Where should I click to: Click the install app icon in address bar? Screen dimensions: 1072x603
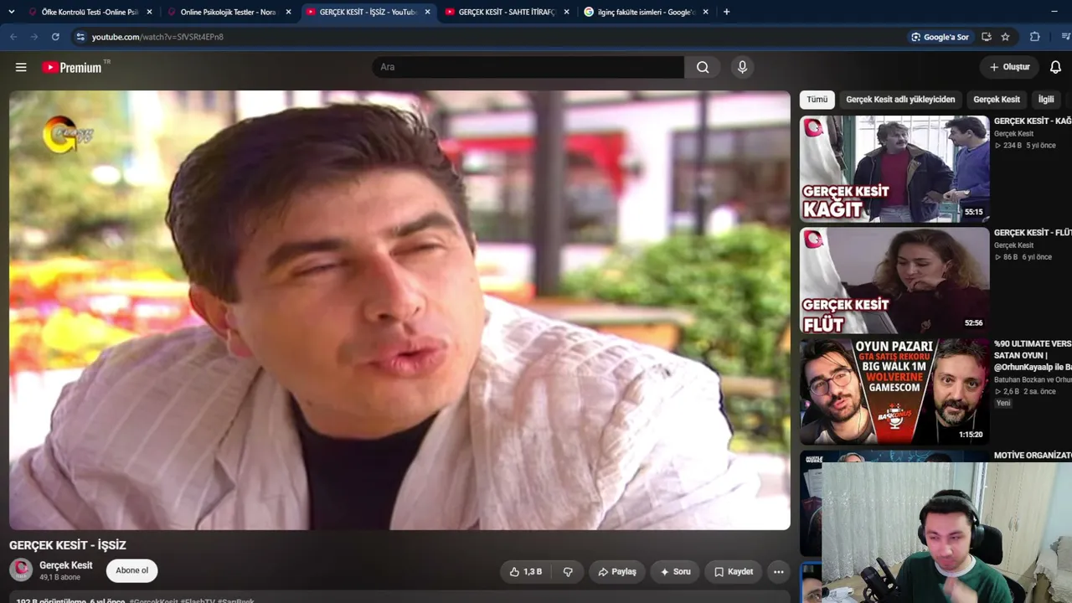987,37
